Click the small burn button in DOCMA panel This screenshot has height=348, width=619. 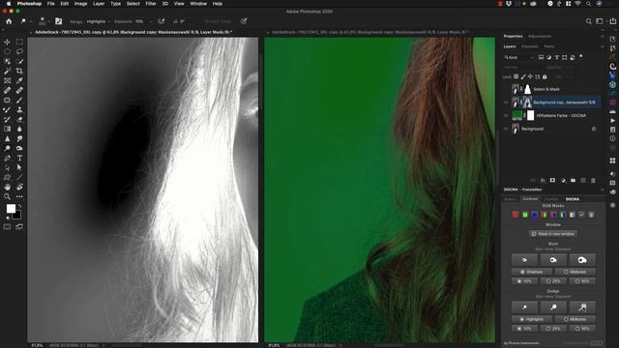[524, 260]
